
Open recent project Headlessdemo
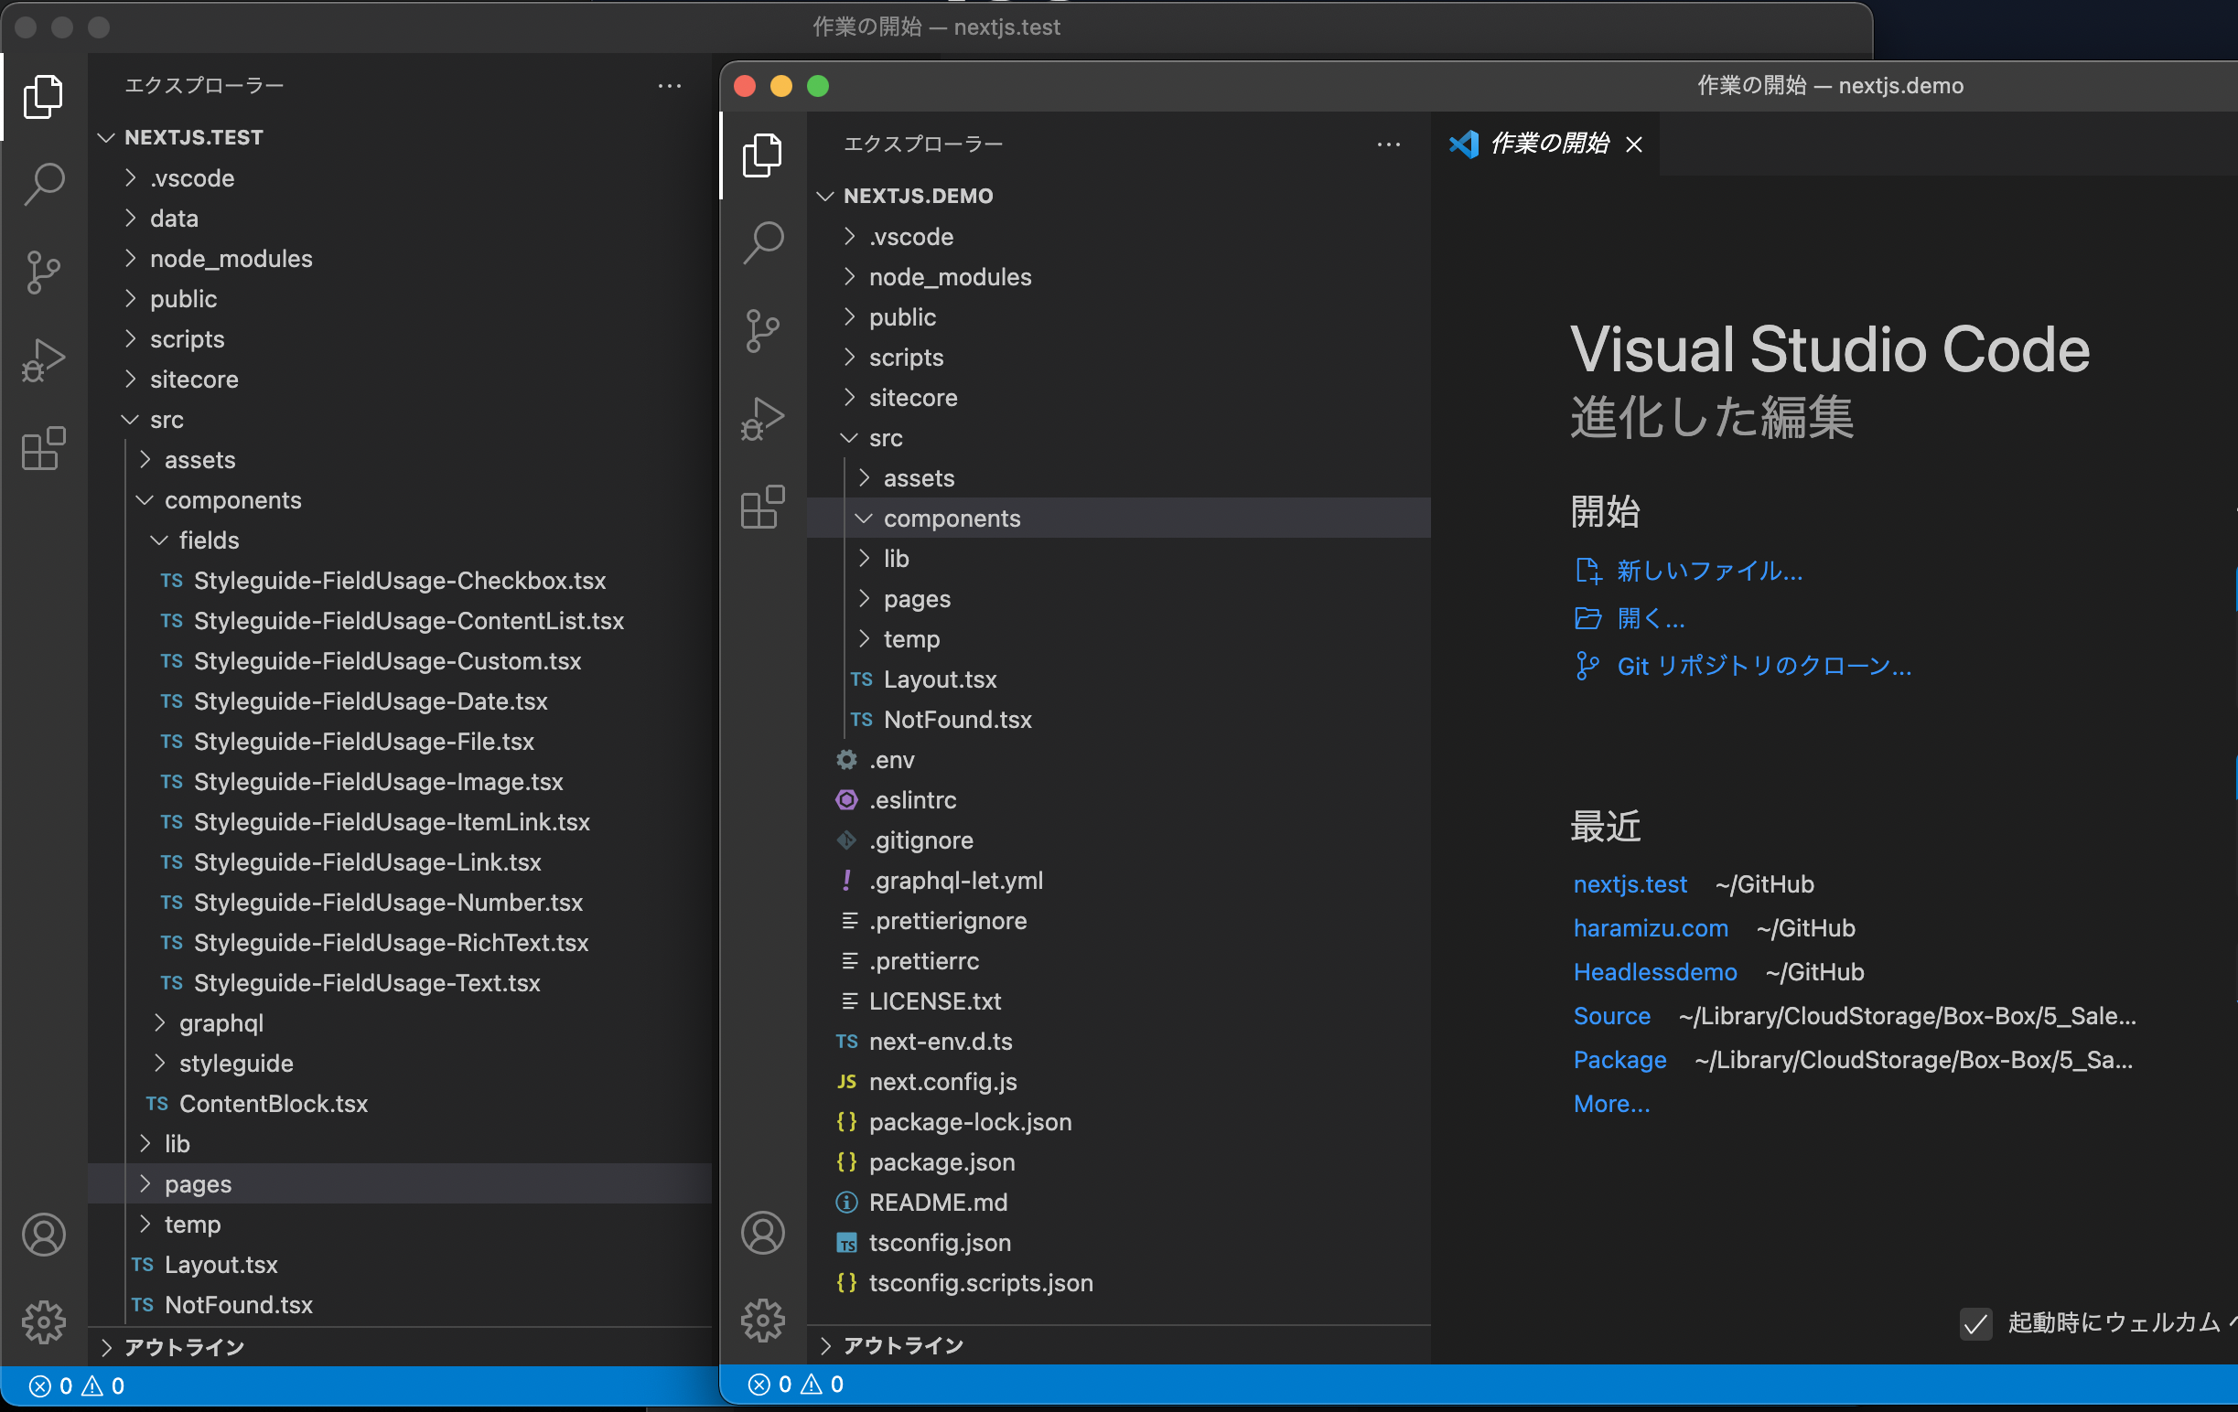point(1655,972)
